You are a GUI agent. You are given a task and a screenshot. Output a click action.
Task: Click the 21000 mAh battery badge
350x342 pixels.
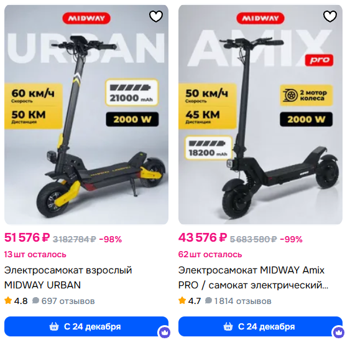132,92
